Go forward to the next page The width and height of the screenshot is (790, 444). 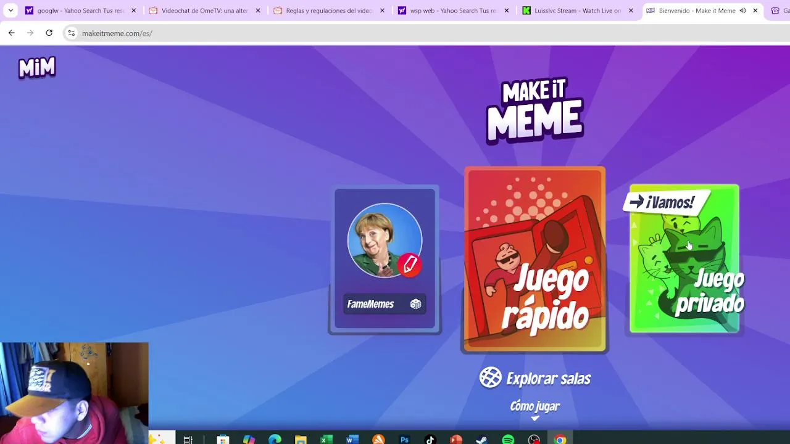pyautogui.click(x=30, y=33)
